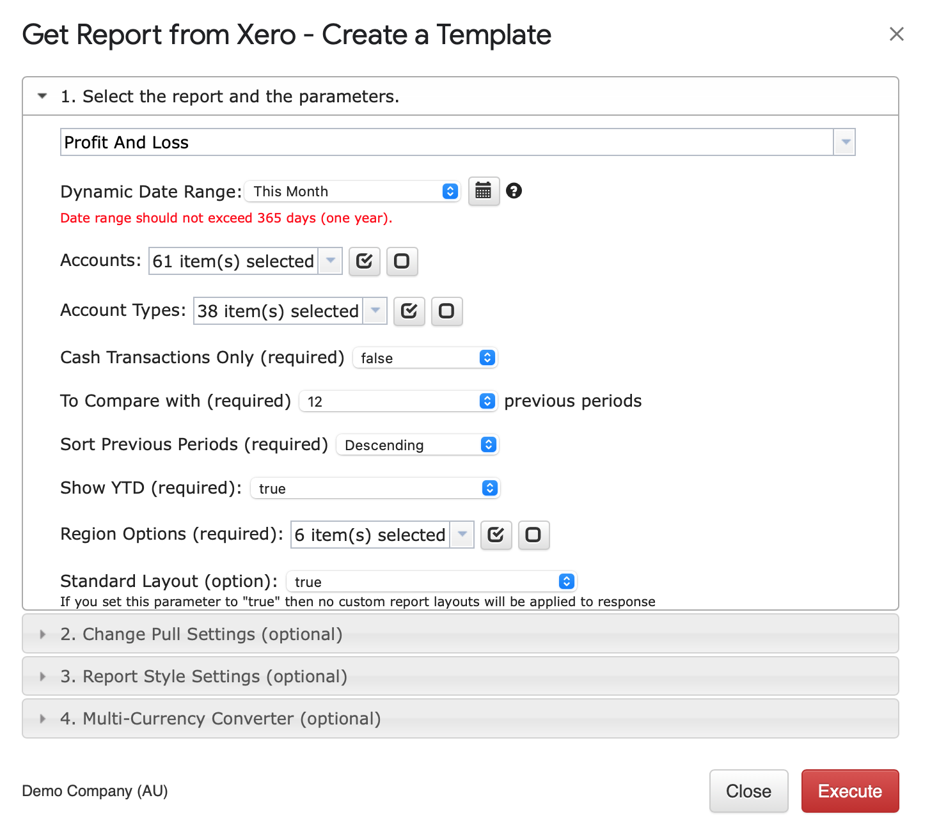The width and height of the screenshot is (939, 830).
Task: Deselect all Region Options square icon
Action: point(533,535)
